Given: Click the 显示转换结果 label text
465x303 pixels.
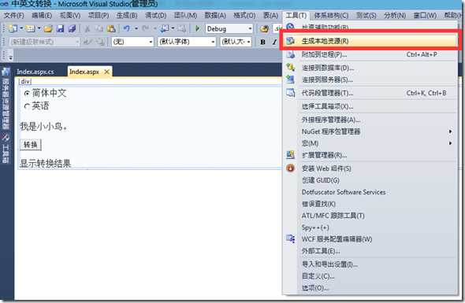Looking at the screenshot, I should point(46,163).
